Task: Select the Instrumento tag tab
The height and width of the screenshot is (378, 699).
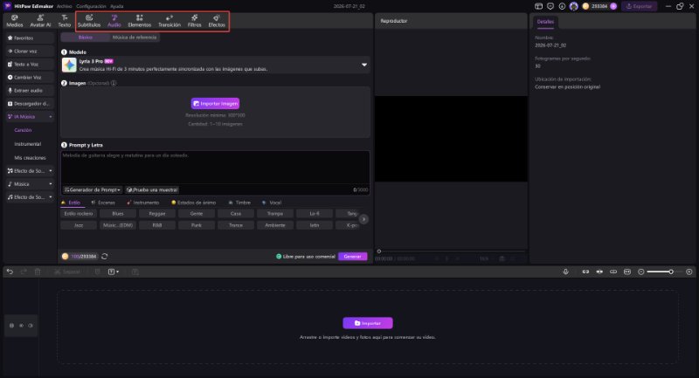Action: [143, 203]
